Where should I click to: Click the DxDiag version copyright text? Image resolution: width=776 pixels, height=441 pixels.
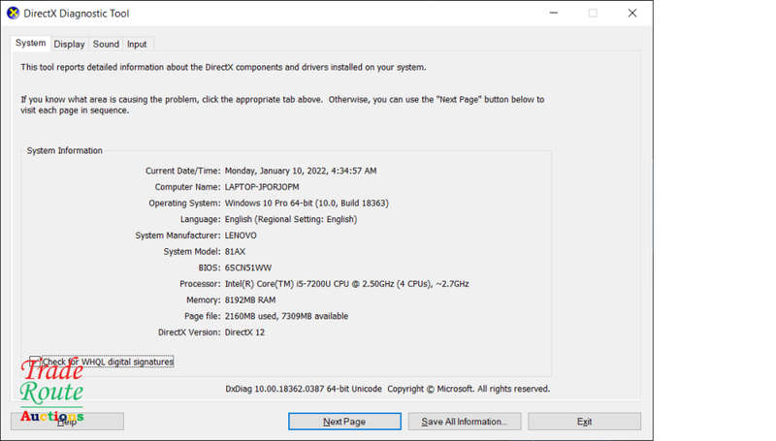click(x=387, y=389)
